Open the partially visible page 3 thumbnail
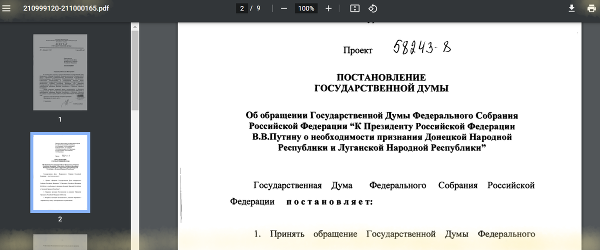Viewport: 600px width, 250px height. pyautogui.click(x=60, y=242)
